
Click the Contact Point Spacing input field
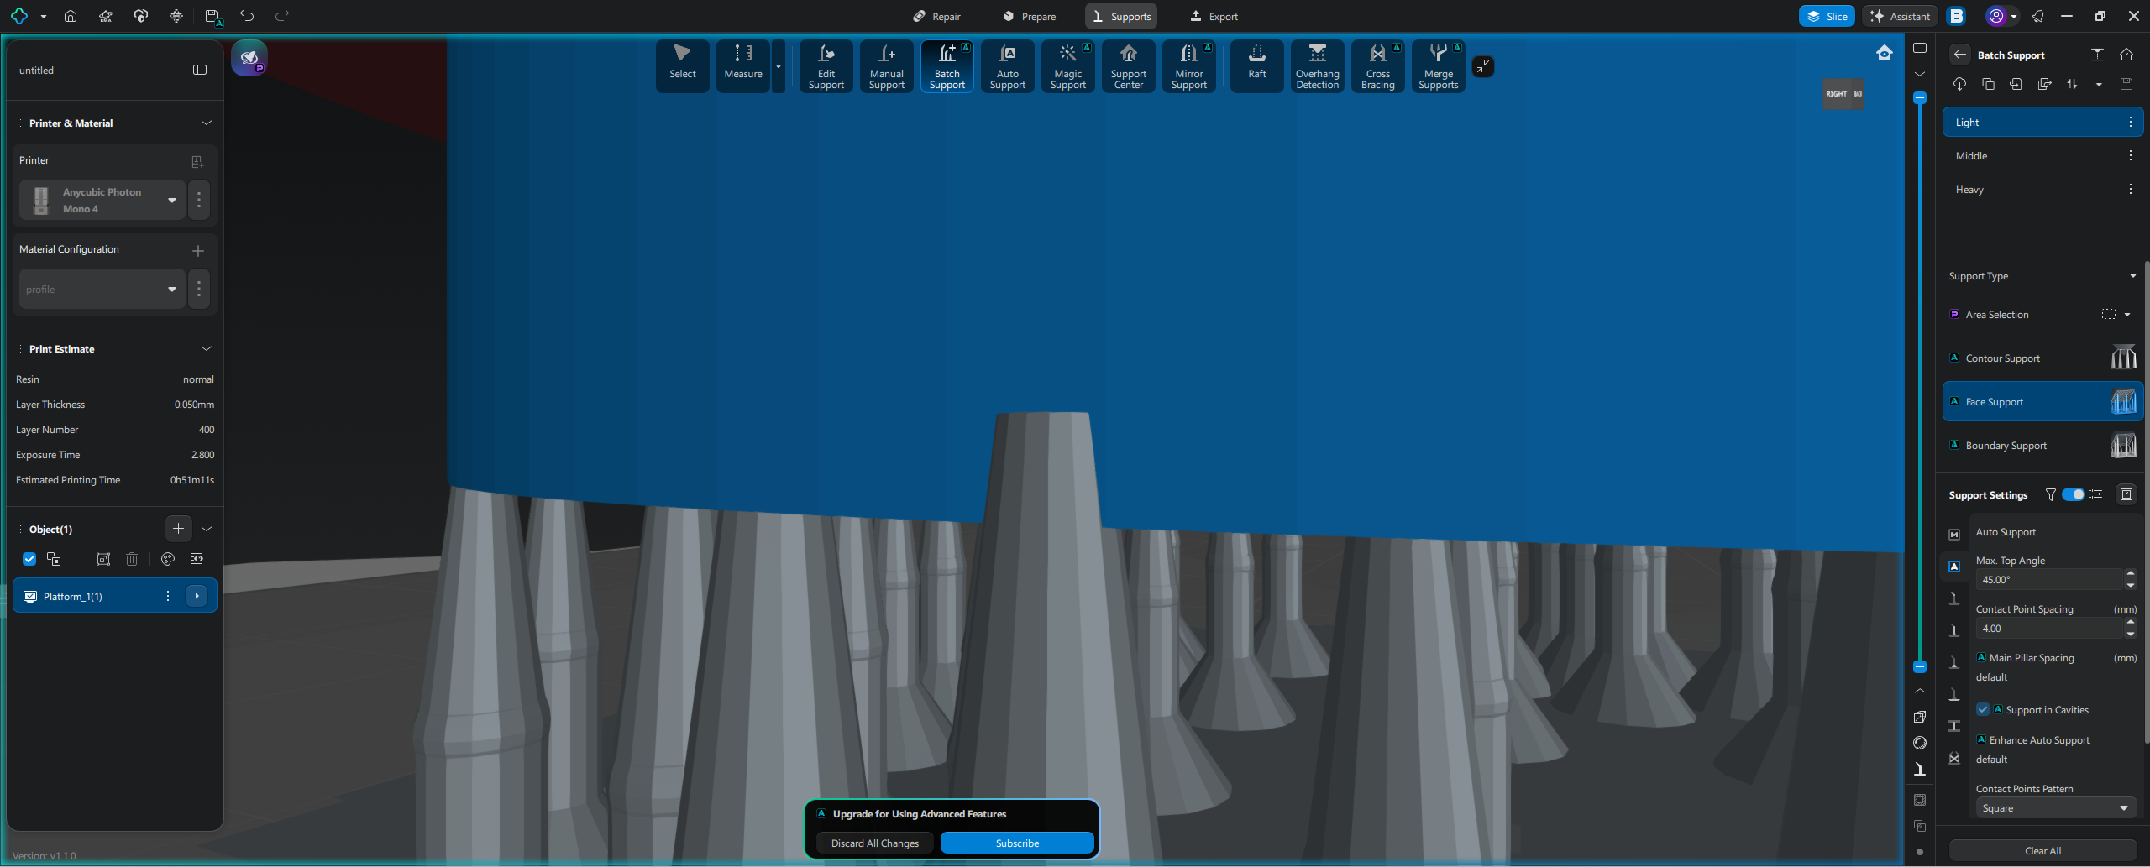[2049, 629]
